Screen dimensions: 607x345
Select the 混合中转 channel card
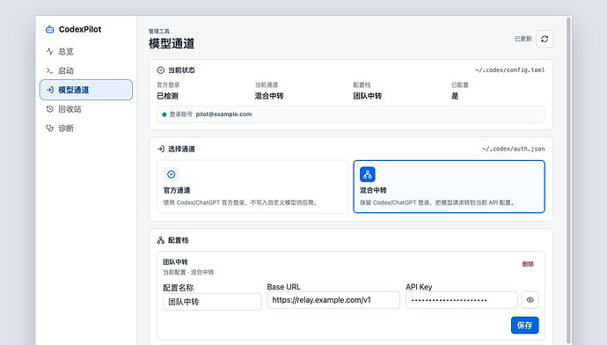(449, 187)
